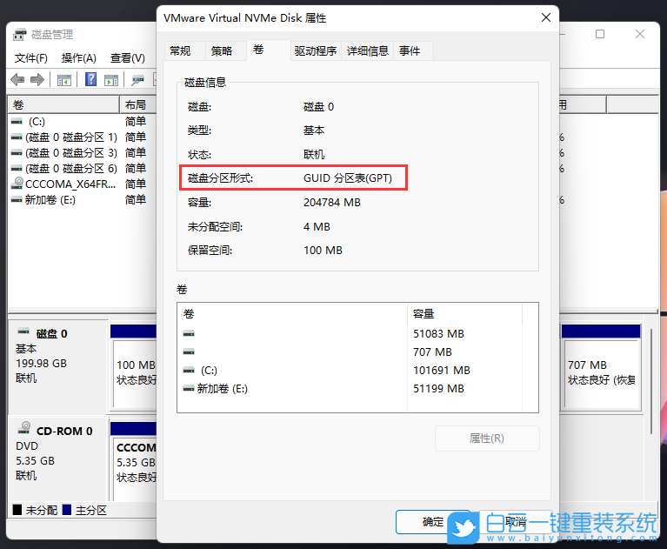Click the 取消 button

(516, 522)
